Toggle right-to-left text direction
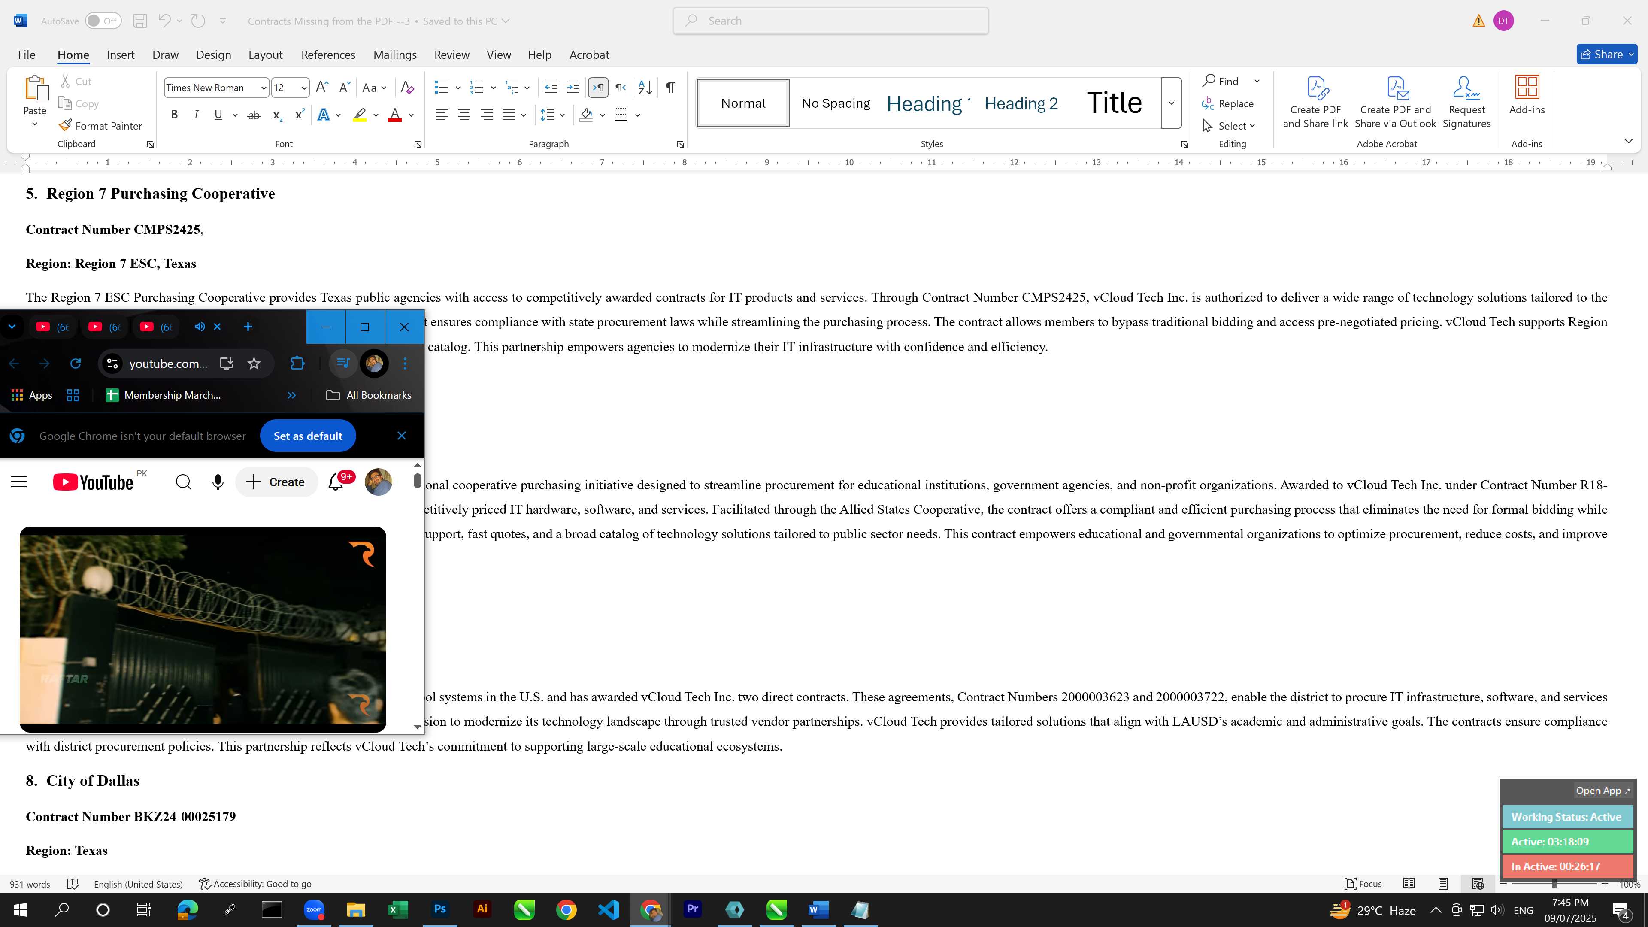This screenshot has width=1648, height=927. click(x=621, y=88)
